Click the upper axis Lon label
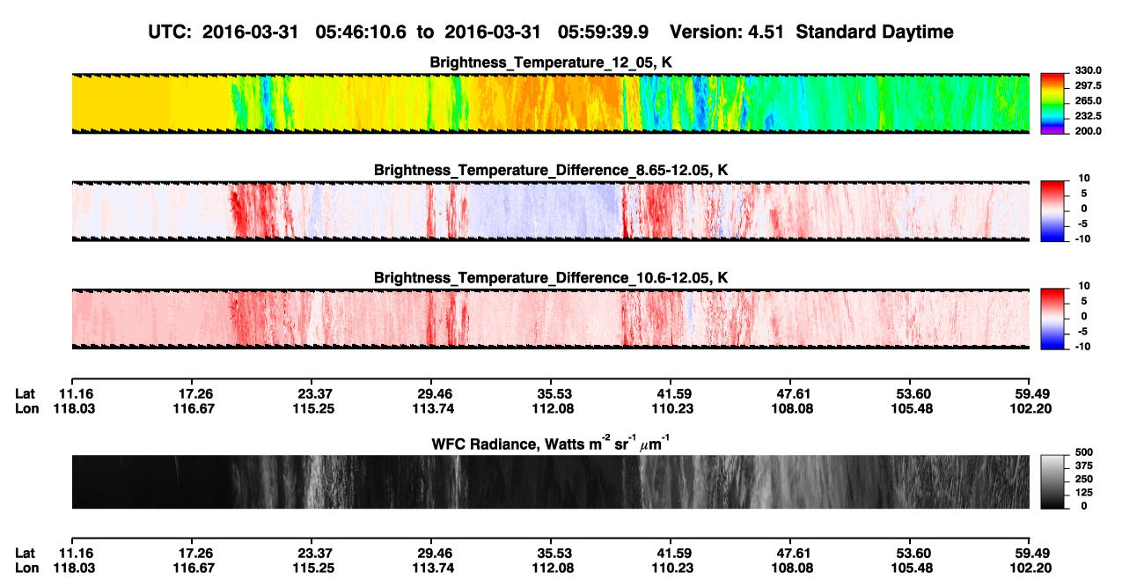The image size is (1144, 587). pos(26,409)
